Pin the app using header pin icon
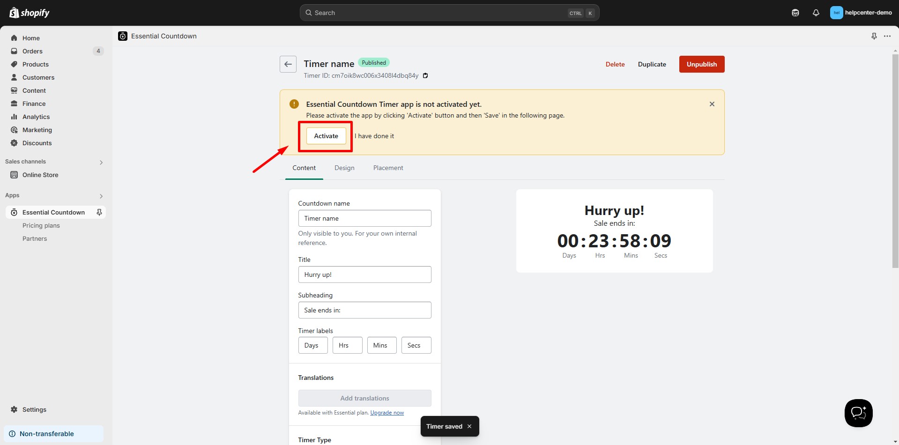899x445 pixels. [874, 36]
